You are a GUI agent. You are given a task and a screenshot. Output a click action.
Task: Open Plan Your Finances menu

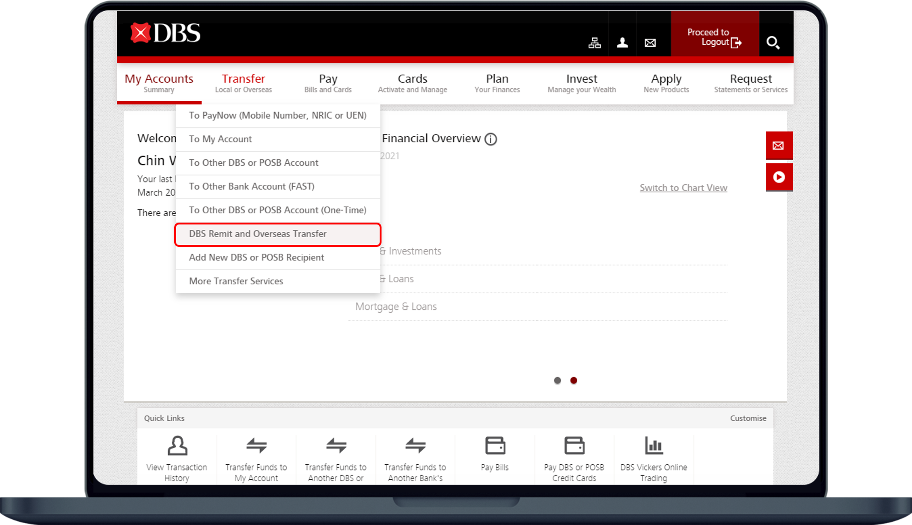click(x=497, y=83)
